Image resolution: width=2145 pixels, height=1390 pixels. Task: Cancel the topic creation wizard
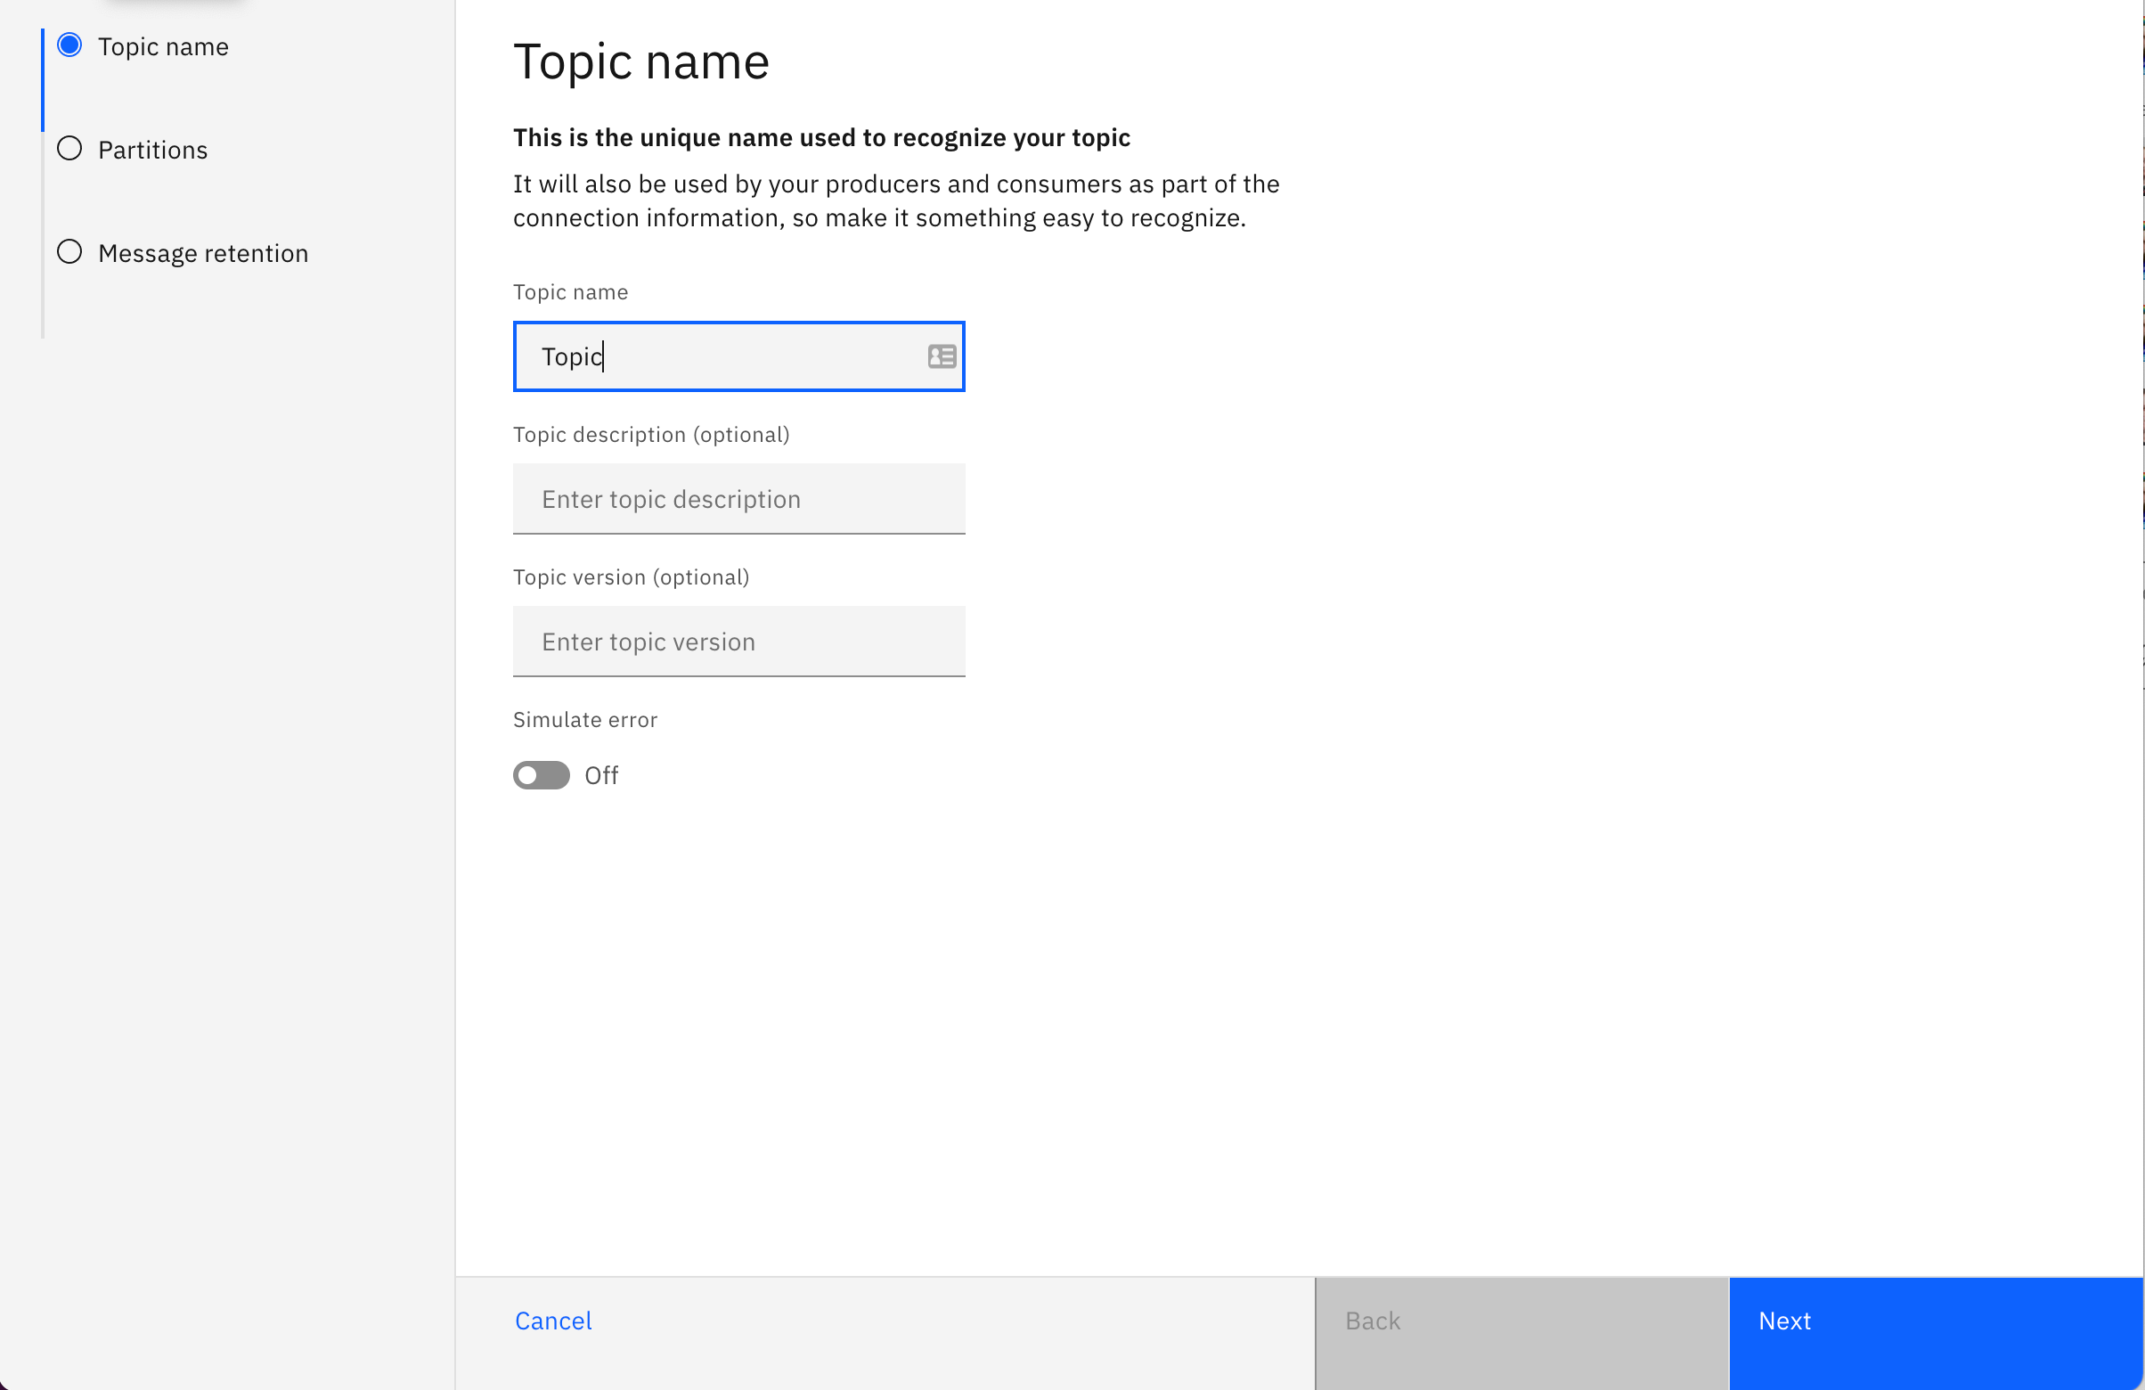552,1320
